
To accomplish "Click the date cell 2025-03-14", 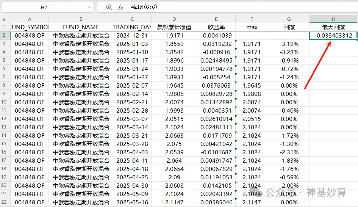I will pyautogui.click(x=132, y=127).
